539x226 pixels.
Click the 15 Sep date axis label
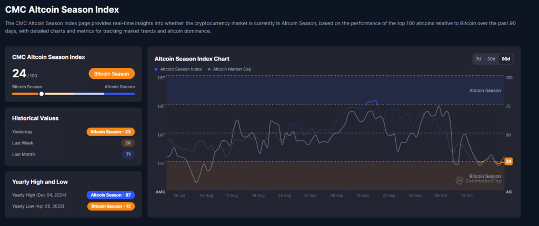(x=363, y=196)
